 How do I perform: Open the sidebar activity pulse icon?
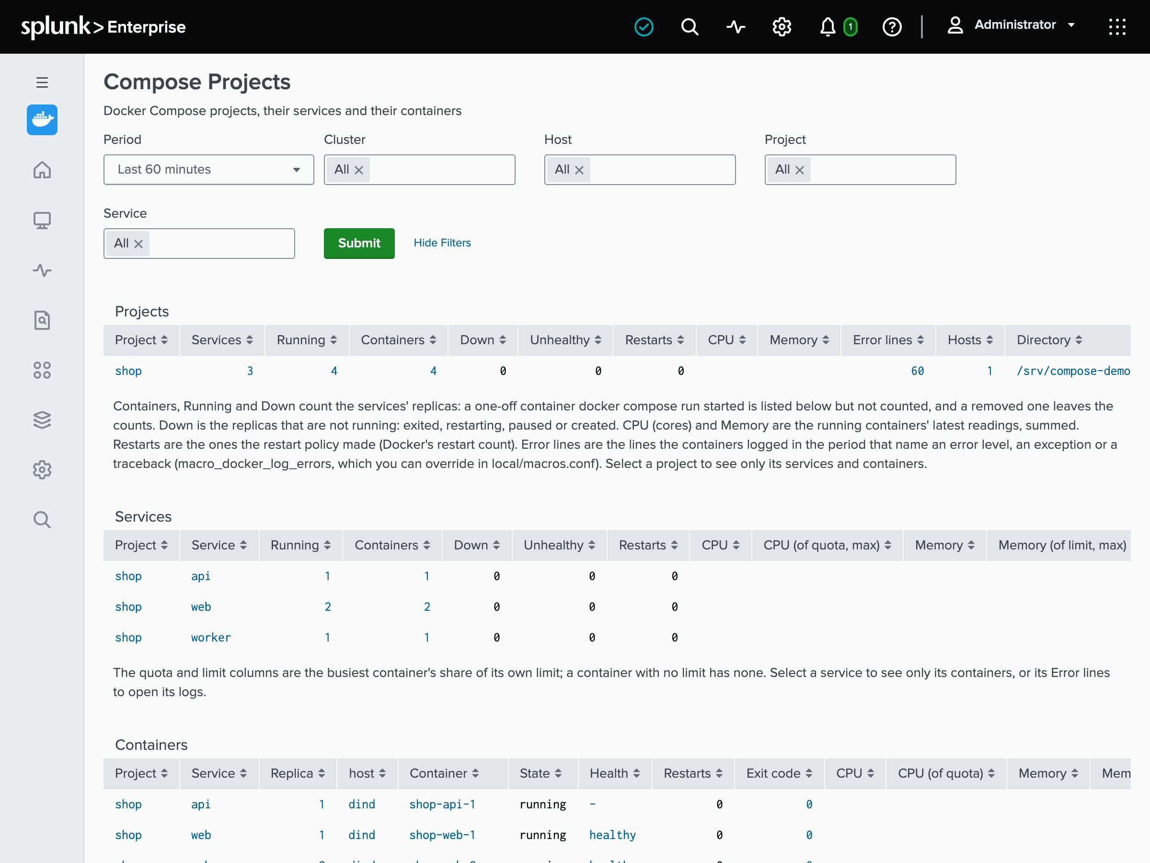pyautogui.click(x=42, y=270)
